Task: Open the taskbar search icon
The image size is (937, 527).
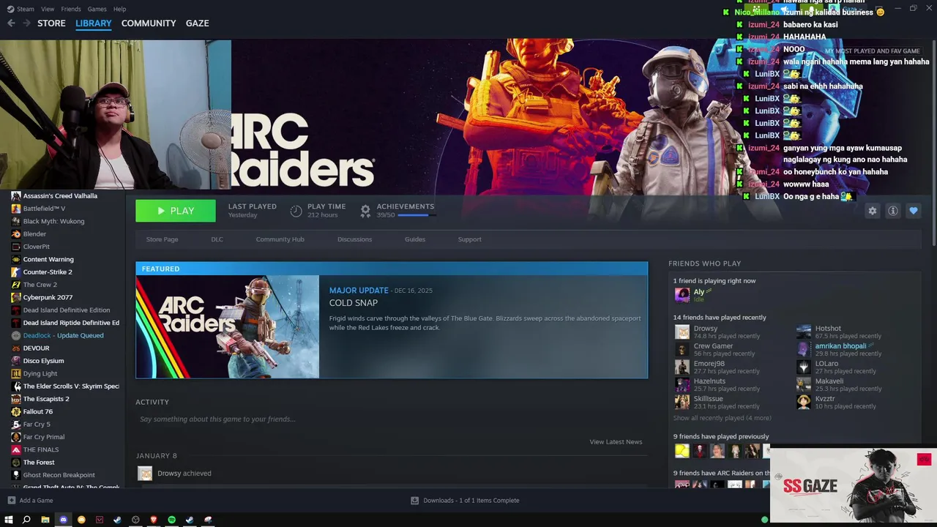Action: (x=26, y=520)
